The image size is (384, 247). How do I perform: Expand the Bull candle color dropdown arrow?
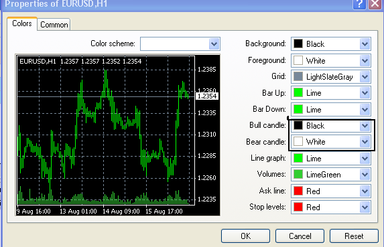click(x=365, y=126)
